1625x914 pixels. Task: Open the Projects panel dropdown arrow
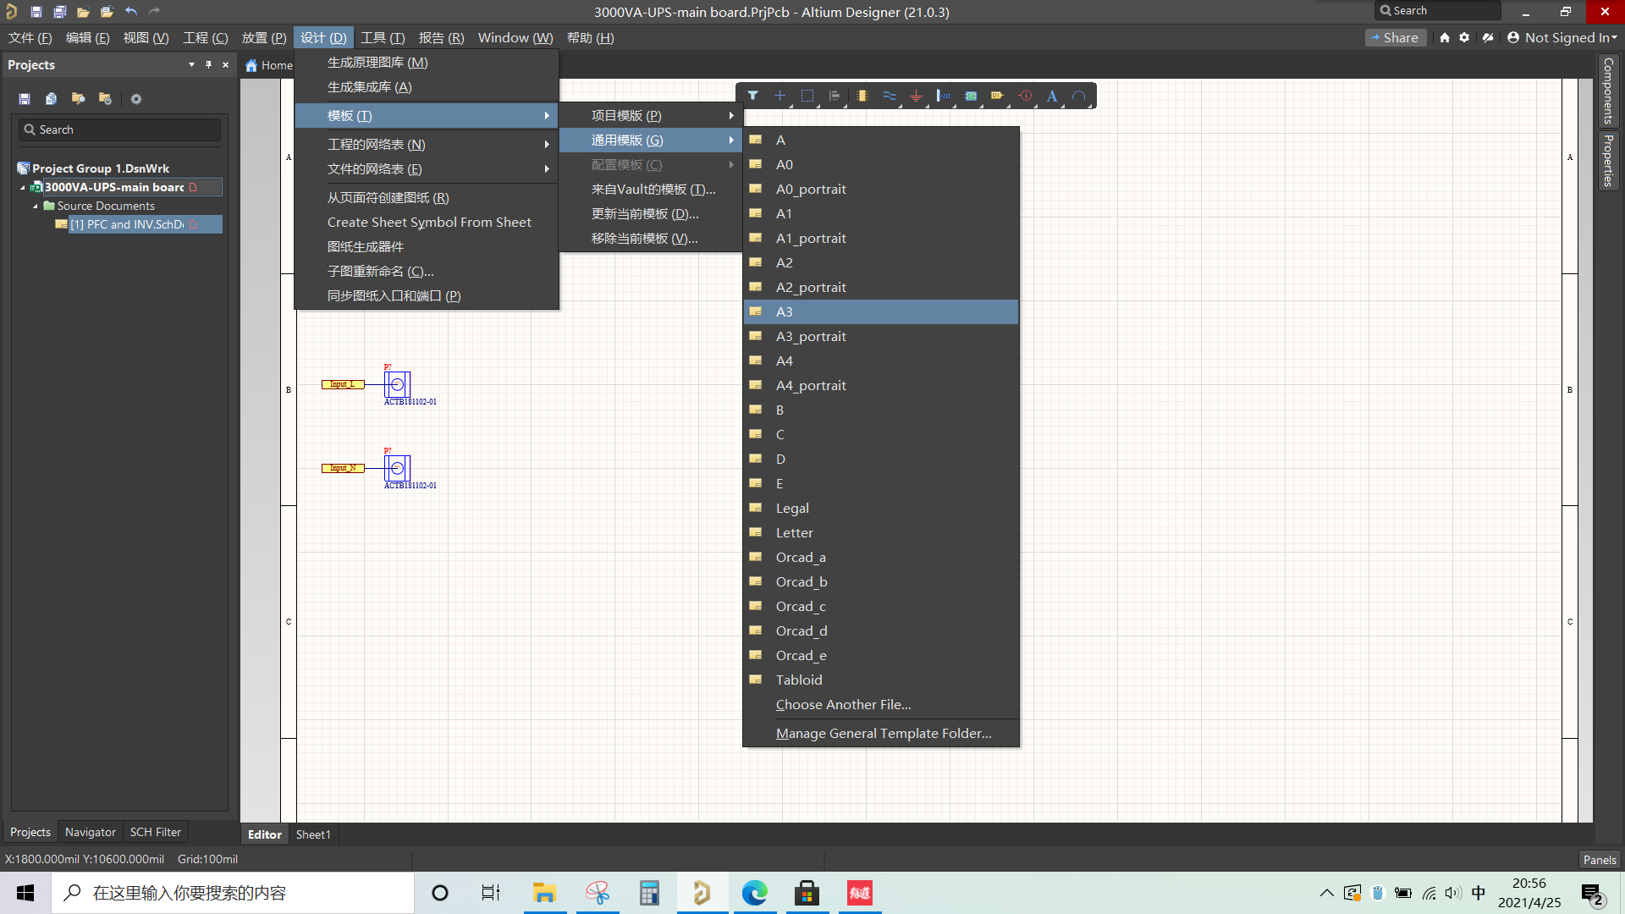tap(191, 64)
